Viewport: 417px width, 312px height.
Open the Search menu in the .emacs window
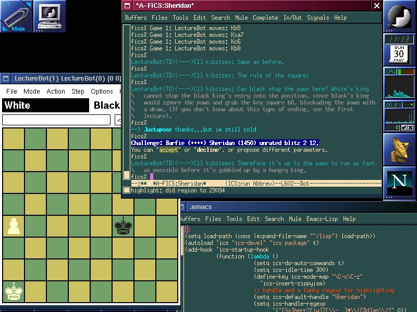pyautogui.click(x=274, y=219)
